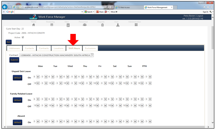Open the Sites navigation icon
The height and width of the screenshot is (130, 215).
coord(68,25)
